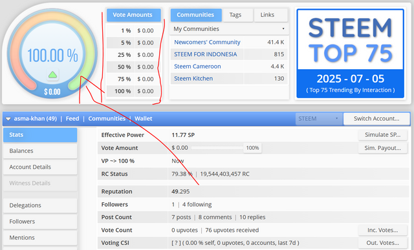Viewport: 414px width, 250px height.
Task: Open Steem Kitchen community link
Action: point(193,79)
